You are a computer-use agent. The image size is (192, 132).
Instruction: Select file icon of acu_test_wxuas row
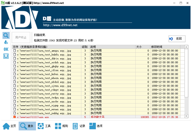pyautogui.click(x=15, y=109)
